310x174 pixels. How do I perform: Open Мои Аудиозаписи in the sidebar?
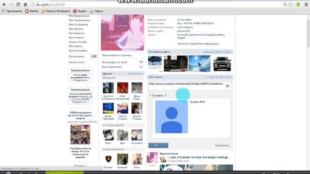pyautogui.click(x=79, y=20)
